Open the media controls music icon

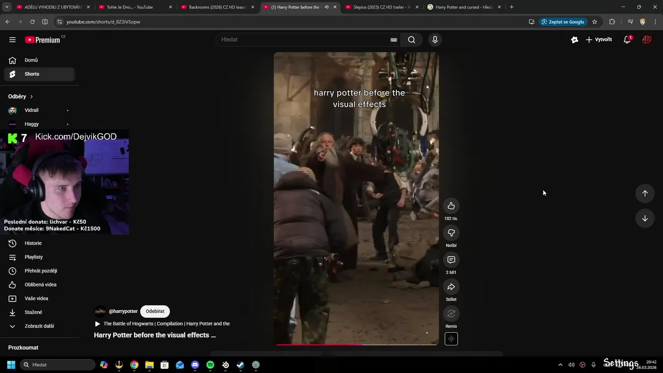630,22
